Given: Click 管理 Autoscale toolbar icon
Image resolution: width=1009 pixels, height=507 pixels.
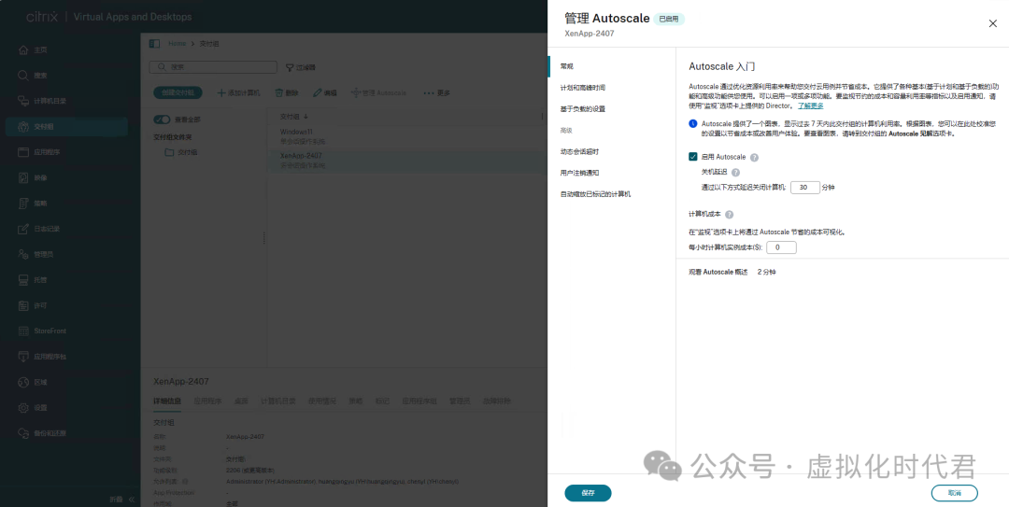Looking at the screenshot, I should [355, 93].
